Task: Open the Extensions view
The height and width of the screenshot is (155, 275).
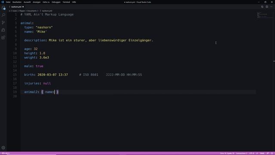Action: pos(3,37)
